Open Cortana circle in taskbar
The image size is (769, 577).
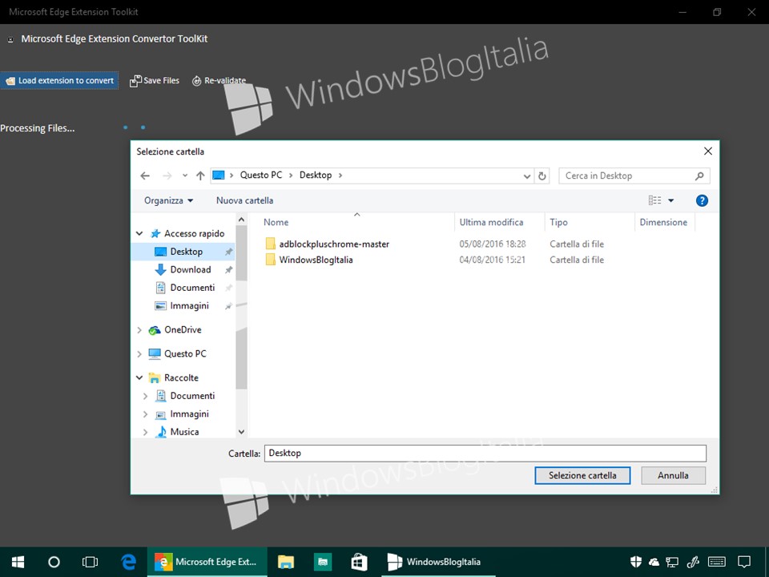54,563
